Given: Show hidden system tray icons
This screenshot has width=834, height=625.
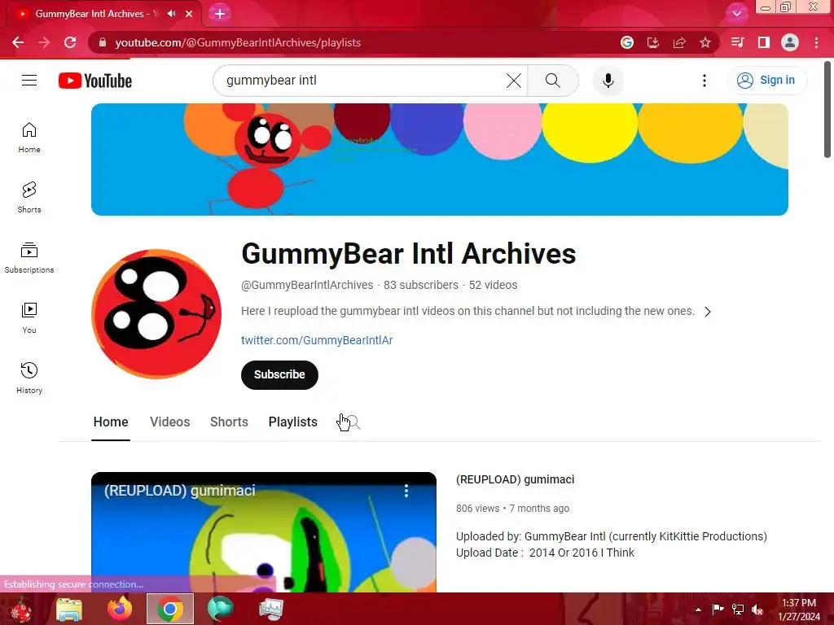Looking at the screenshot, I should pos(698,610).
